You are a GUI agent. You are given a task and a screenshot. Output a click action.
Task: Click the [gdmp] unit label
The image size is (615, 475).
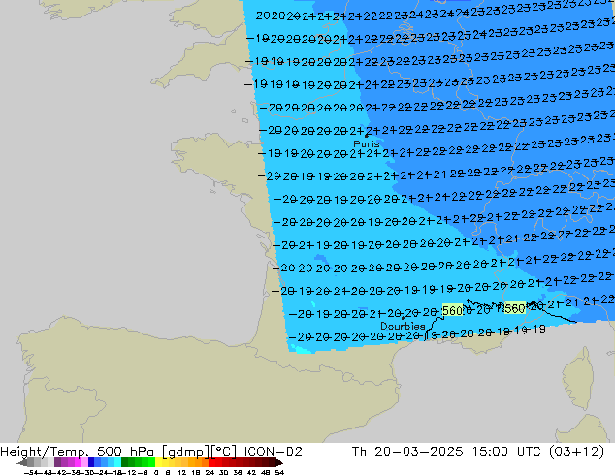(x=186, y=452)
